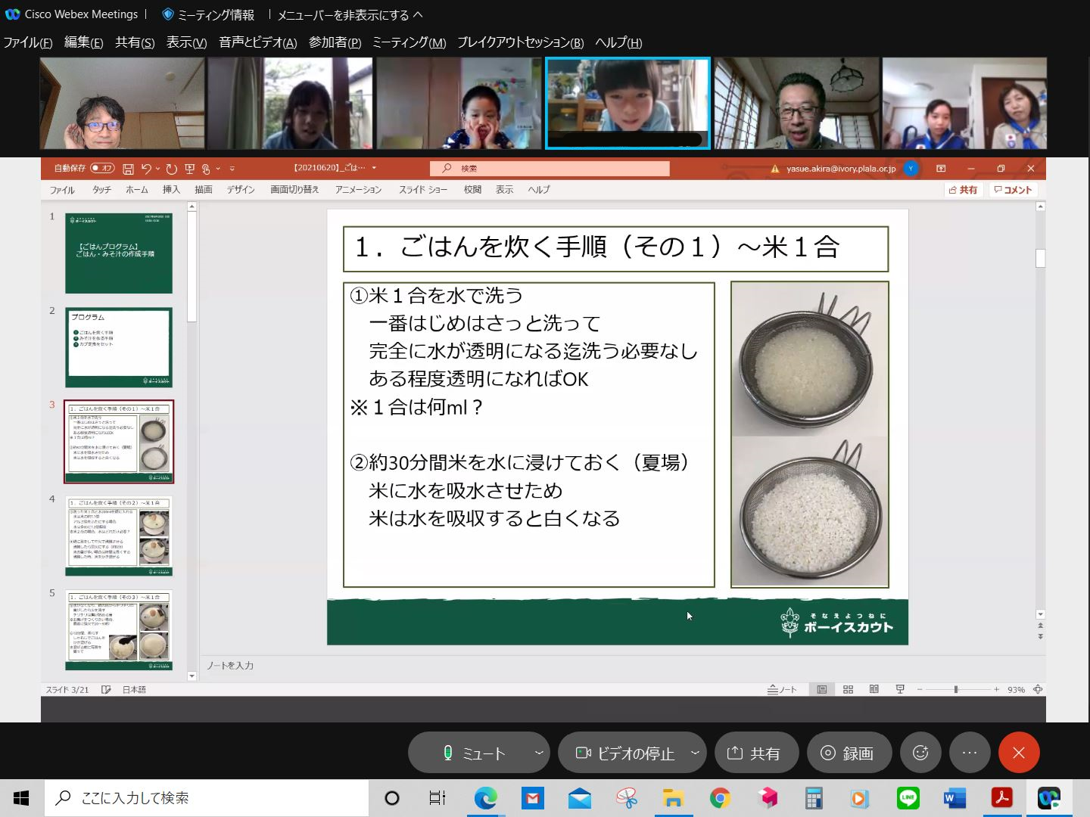
Task: Click the zoom slider handle
Action: coord(956,689)
